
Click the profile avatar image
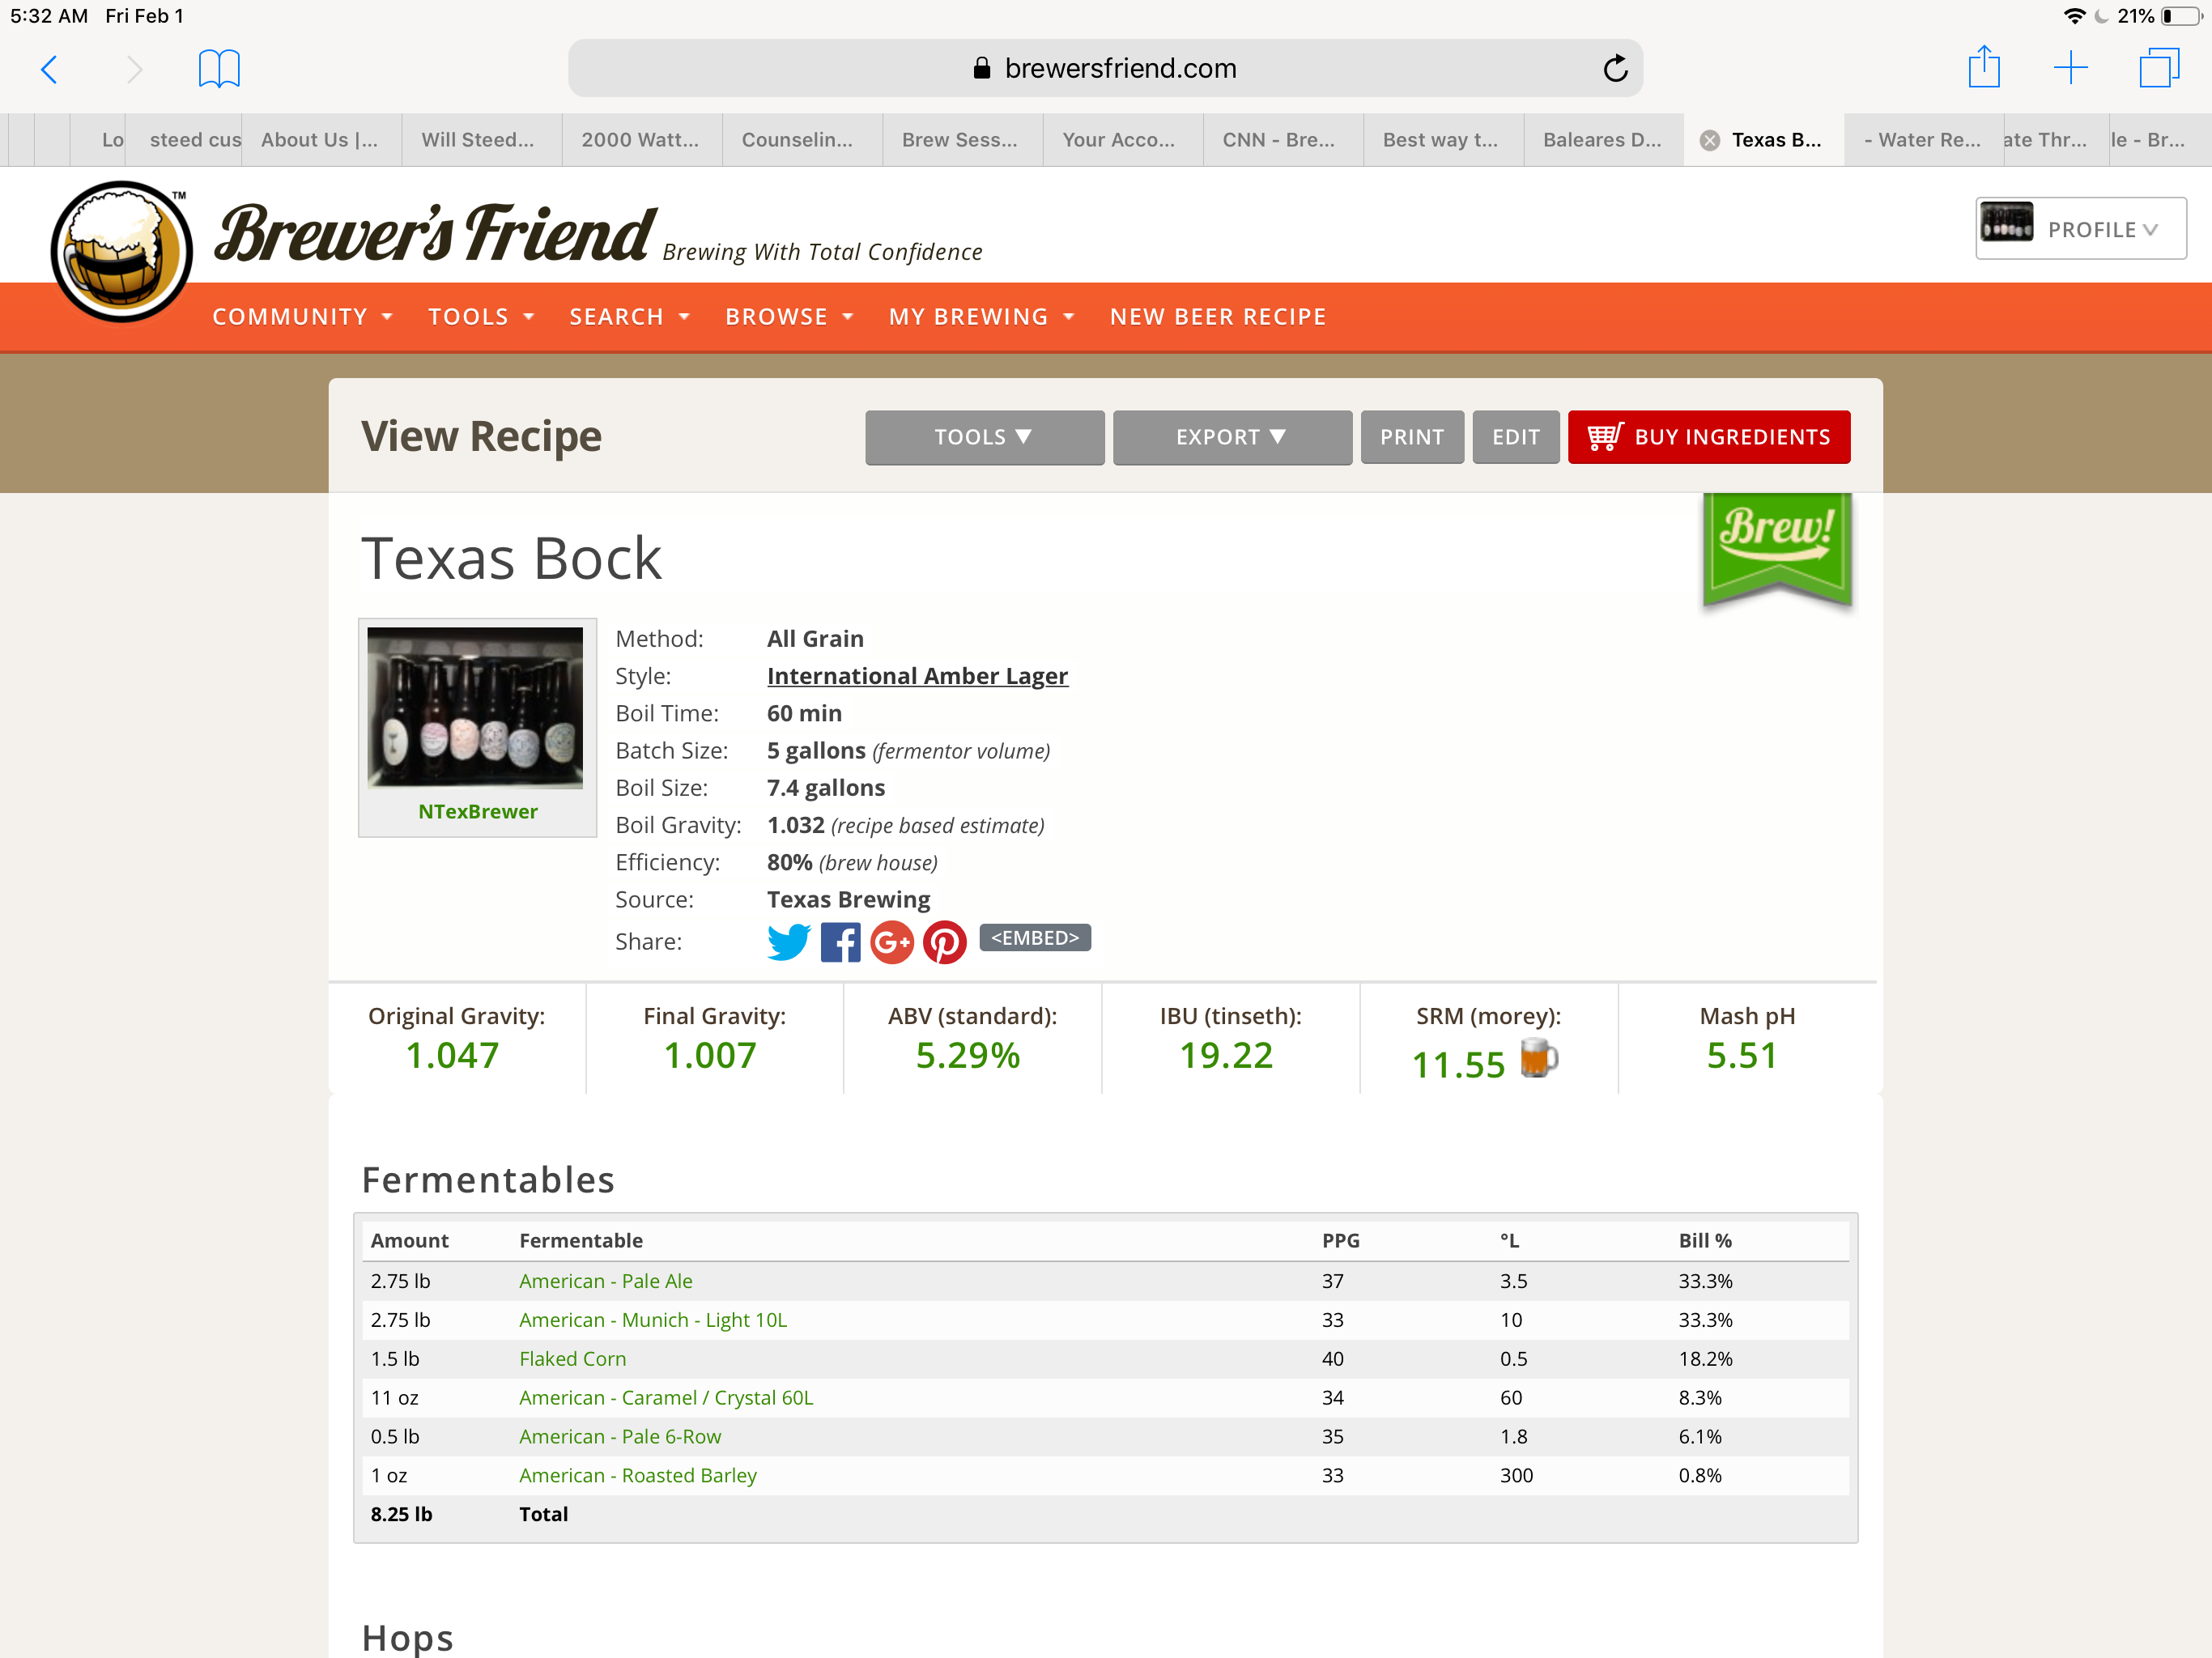(x=2006, y=222)
